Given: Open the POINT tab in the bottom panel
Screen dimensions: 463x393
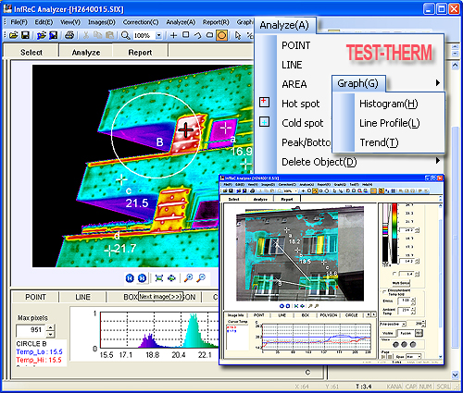Looking at the screenshot, I should coord(35,297).
